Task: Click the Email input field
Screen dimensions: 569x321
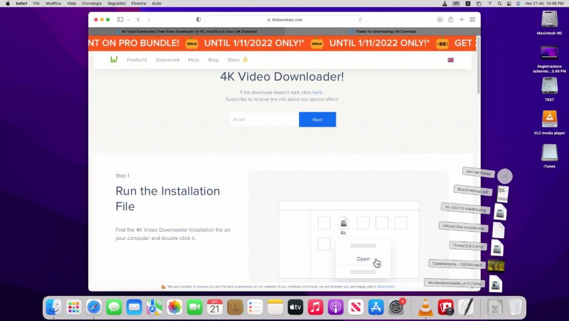Action: tap(264, 119)
